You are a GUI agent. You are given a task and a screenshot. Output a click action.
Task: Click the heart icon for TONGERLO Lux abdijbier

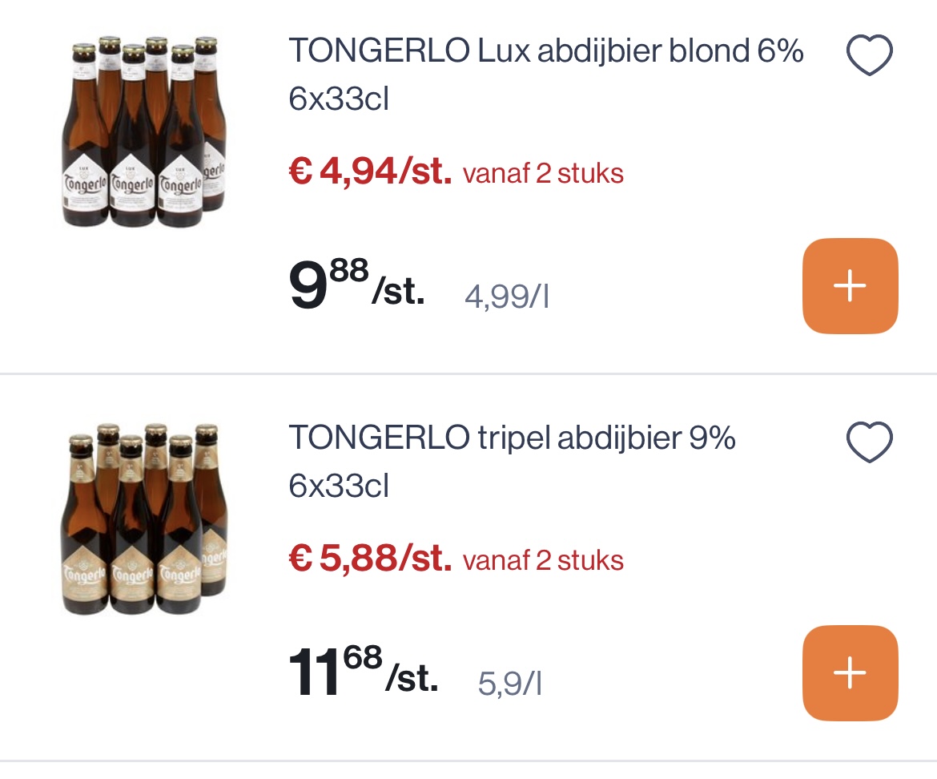[x=869, y=54]
